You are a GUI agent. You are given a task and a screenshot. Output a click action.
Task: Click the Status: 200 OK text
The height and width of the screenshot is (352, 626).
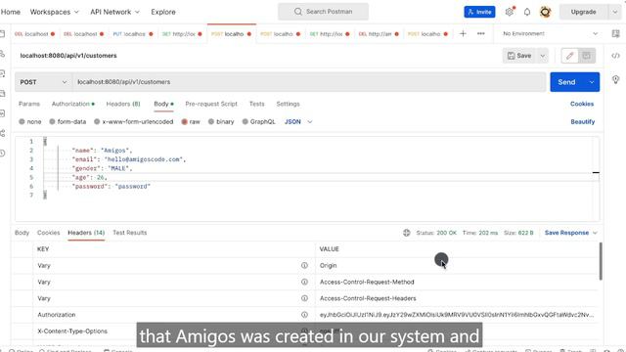pos(436,233)
